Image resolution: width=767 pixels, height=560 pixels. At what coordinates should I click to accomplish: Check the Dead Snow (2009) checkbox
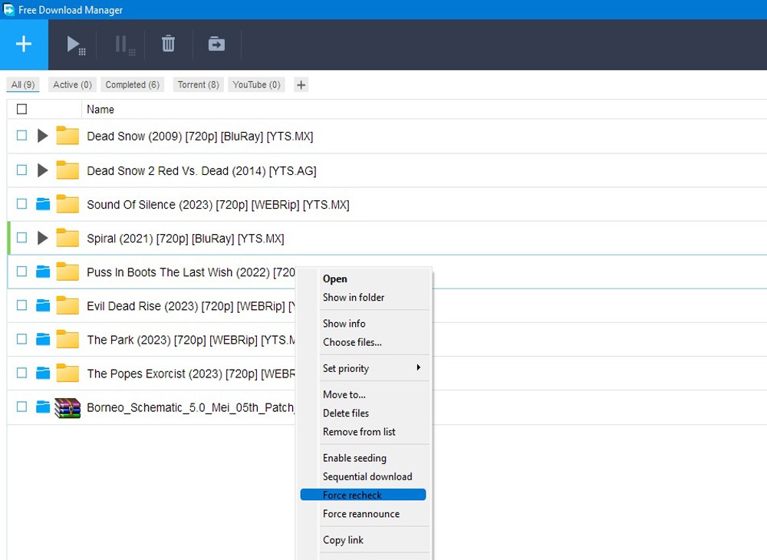click(21, 136)
